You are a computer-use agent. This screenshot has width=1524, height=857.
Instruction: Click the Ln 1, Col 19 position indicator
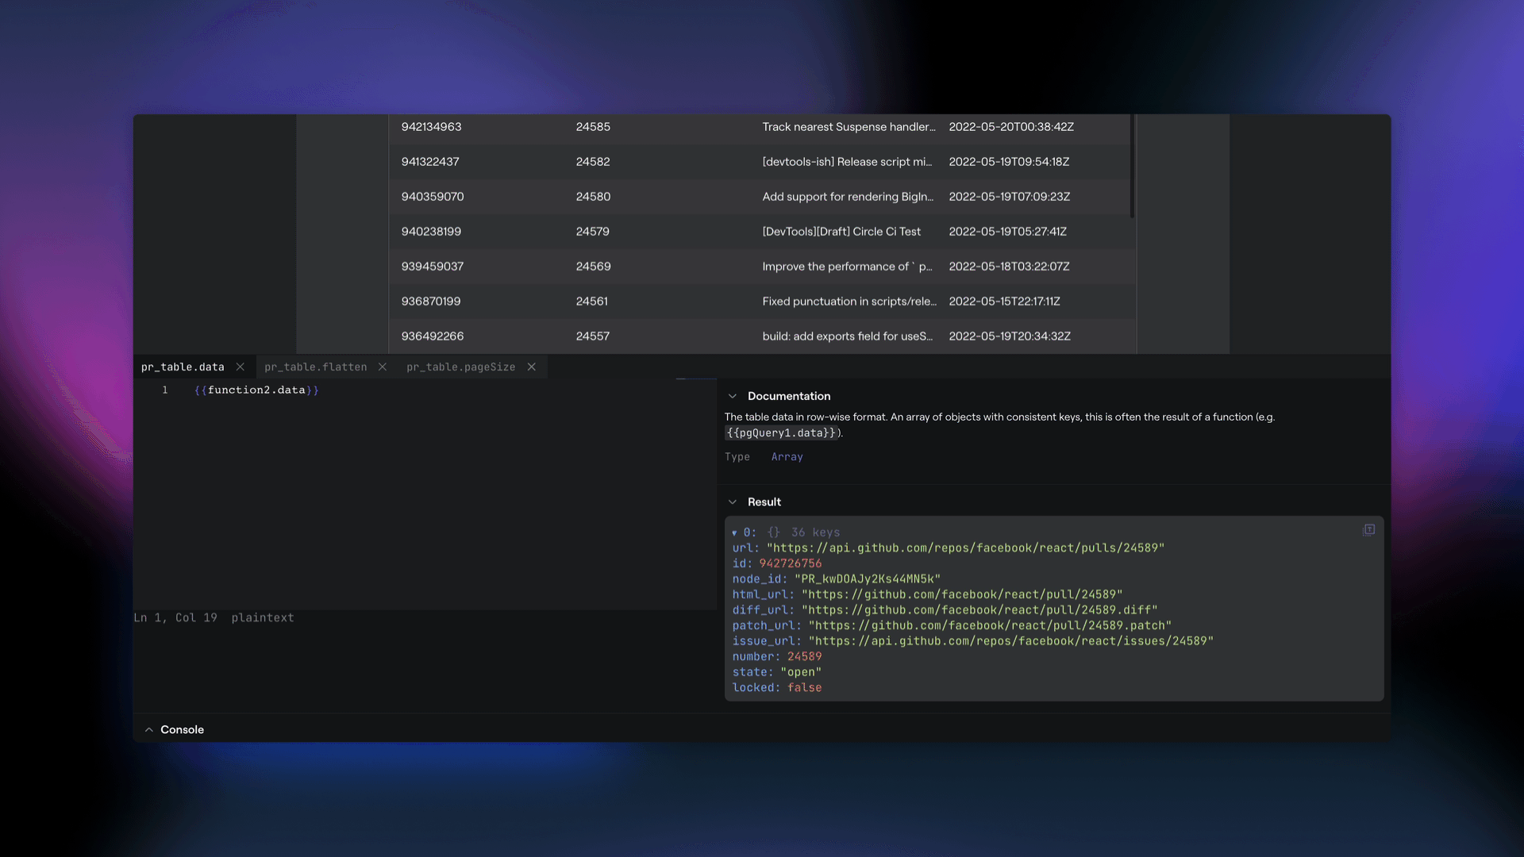pyautogui.click(x=175, y=617)
